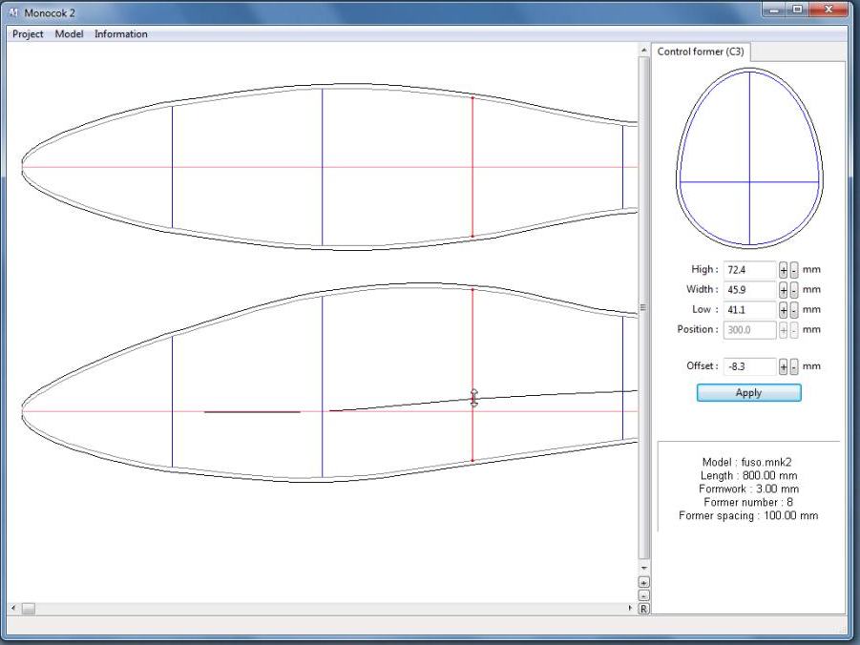This screenshot has height=645, width=860.
Task: Click the Monocok 2 title bar icon
Action: 13,12
